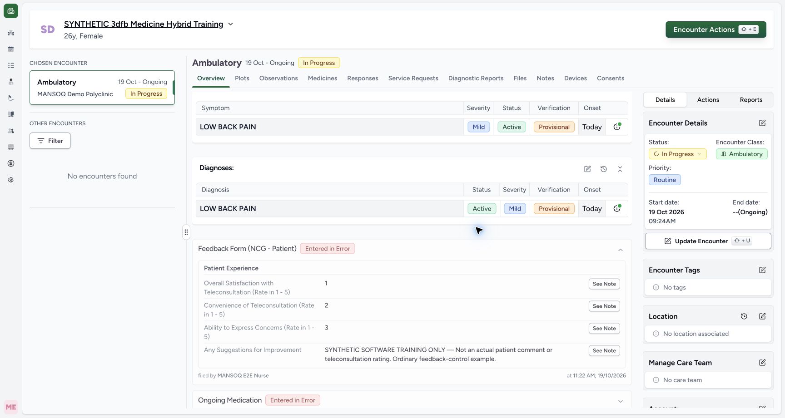Edit Manage Care Team pencil icon
Screen dimensions: 785x418
tap(762, 363)
